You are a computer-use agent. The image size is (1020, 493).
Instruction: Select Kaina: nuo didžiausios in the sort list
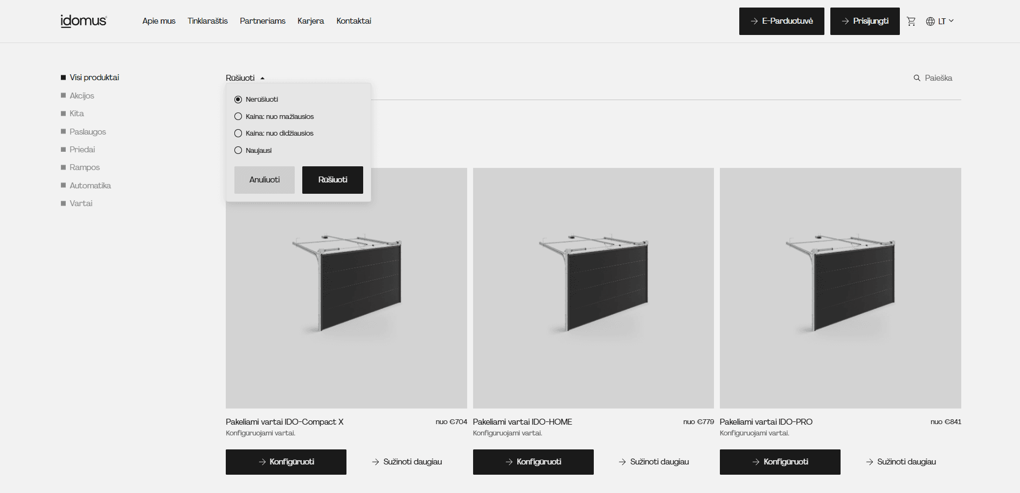(x=238, y=133)
